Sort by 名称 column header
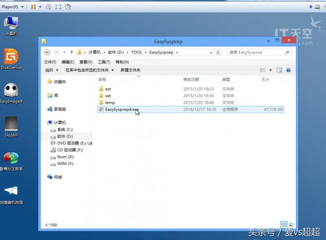This screenshot has height=240, width=326. pyautogui.click(x=102, y=79)
